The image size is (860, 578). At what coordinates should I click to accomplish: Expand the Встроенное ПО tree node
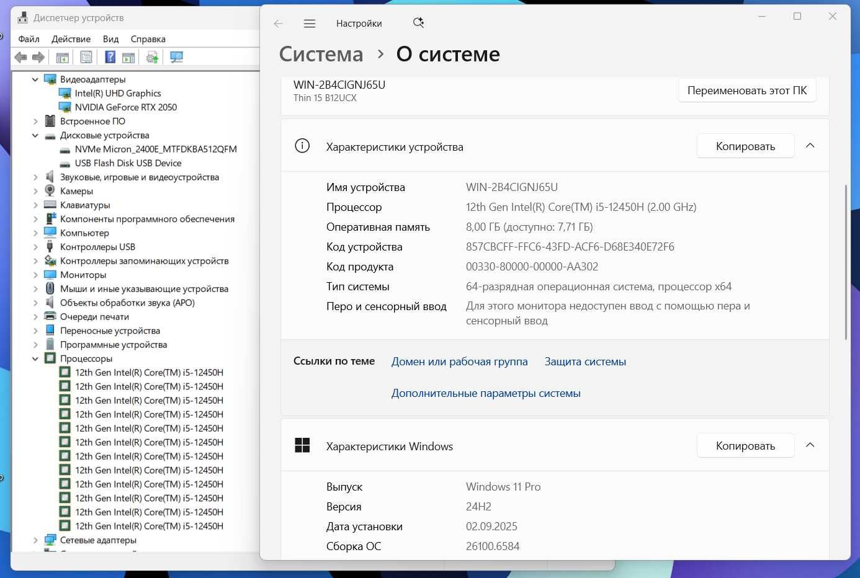(35, 122)
